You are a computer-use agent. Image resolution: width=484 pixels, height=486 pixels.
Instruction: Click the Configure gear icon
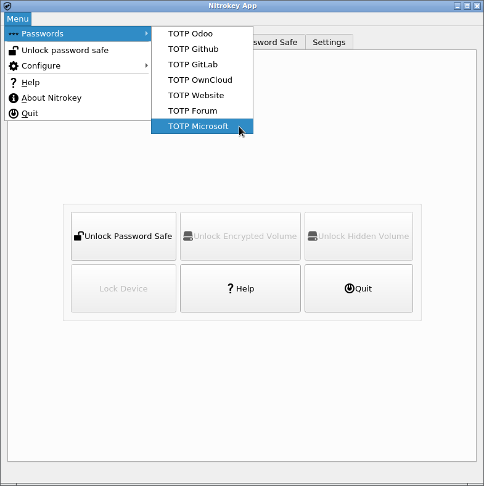pos(13,66)
